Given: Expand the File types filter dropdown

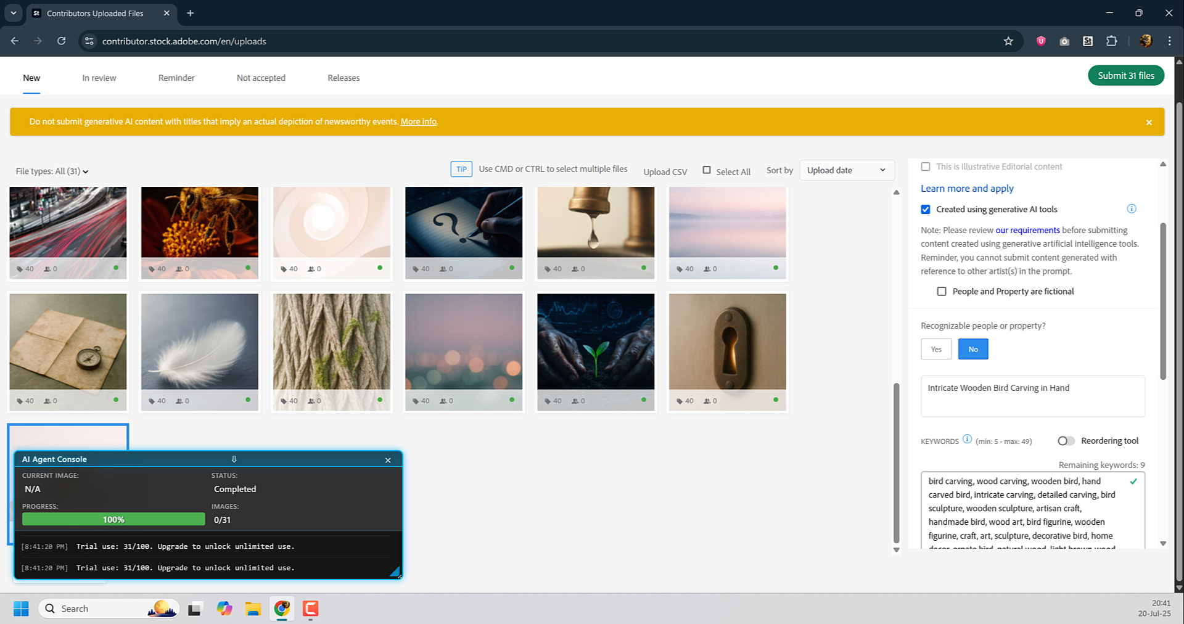Looking at the screenshot, I should click(x=52, y=171).
